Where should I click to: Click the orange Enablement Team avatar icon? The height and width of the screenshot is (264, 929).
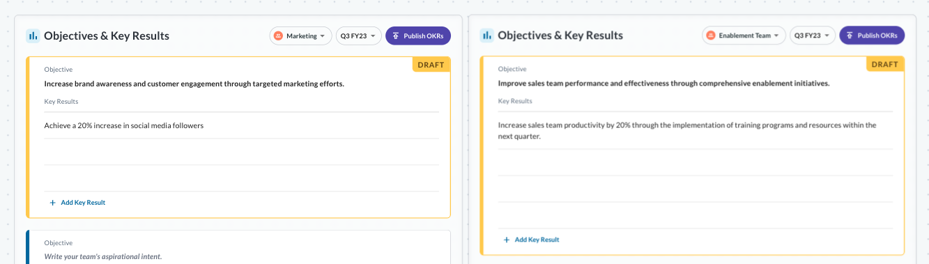tap(711, 35)
